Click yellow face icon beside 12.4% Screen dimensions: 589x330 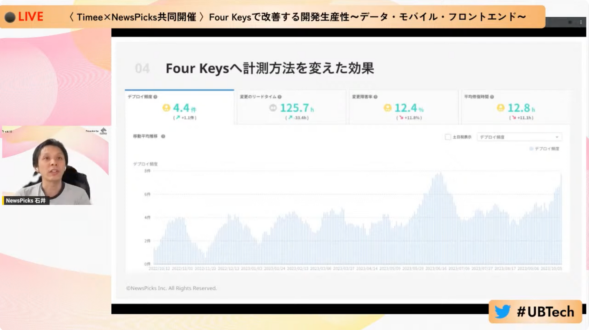[x=387, y=108]
